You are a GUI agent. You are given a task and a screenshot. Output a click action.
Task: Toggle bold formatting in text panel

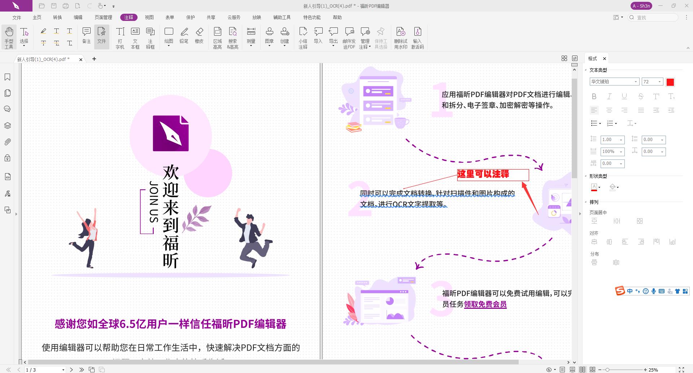click(594, 96)
